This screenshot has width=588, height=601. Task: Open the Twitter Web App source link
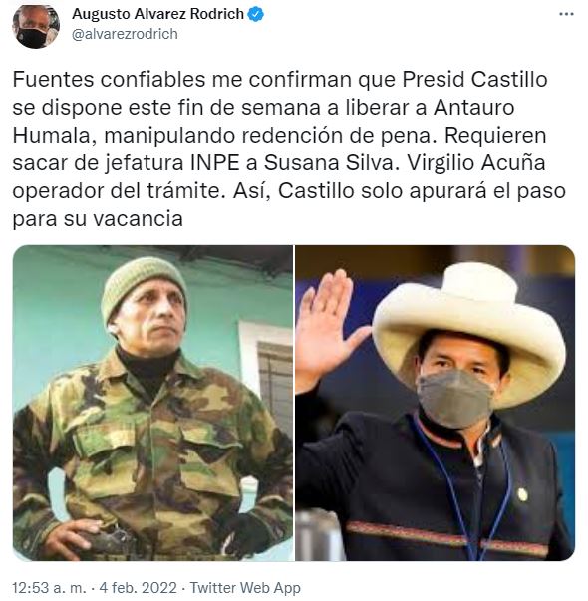[x=245, y=588]
